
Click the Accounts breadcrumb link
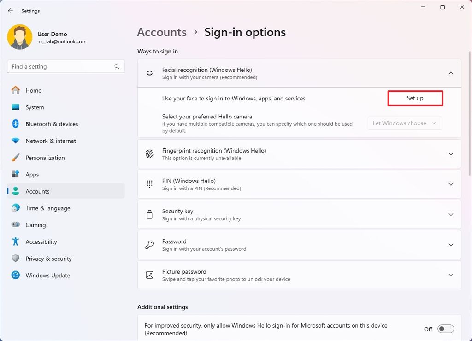click(x=161, y=32)
